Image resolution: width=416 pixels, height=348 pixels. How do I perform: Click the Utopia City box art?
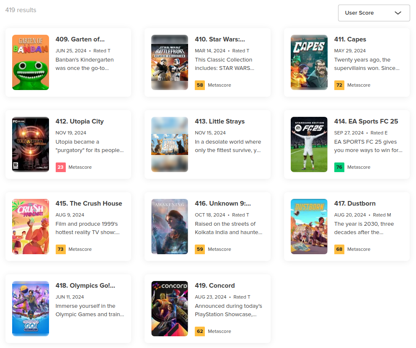(31, 144)
